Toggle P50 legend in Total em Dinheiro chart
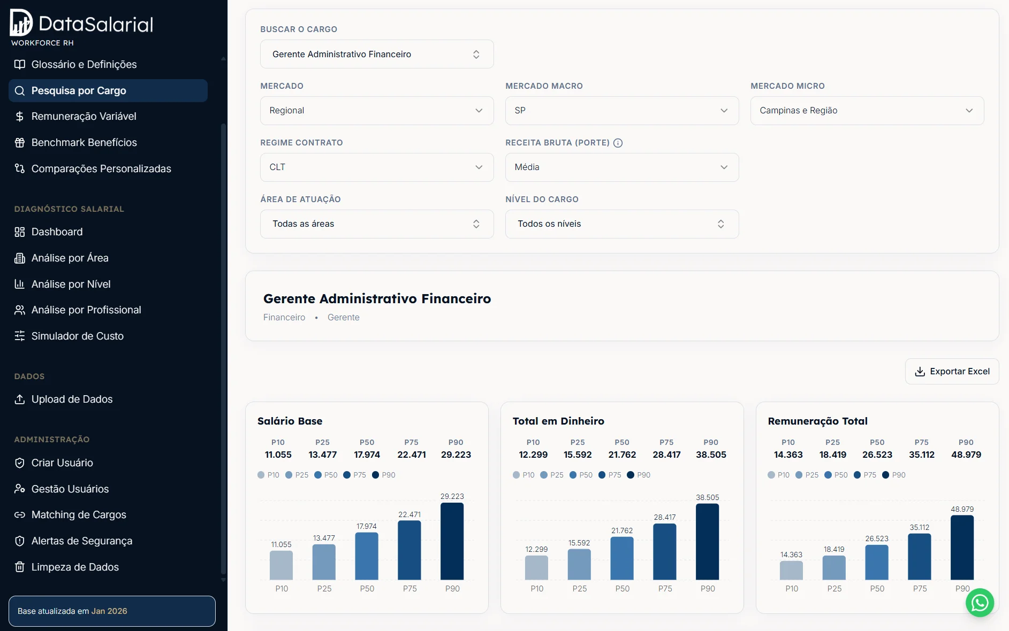 pyautogui.click(x=581, y=475)
